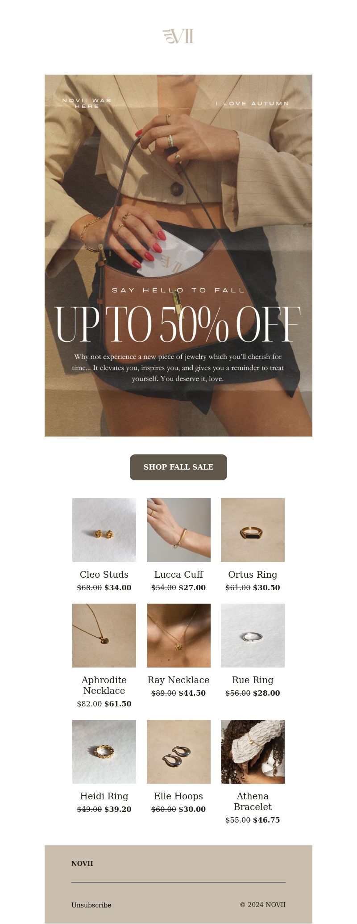
Task: View the Ortus Ring product thumbnail
Action: 253,530
